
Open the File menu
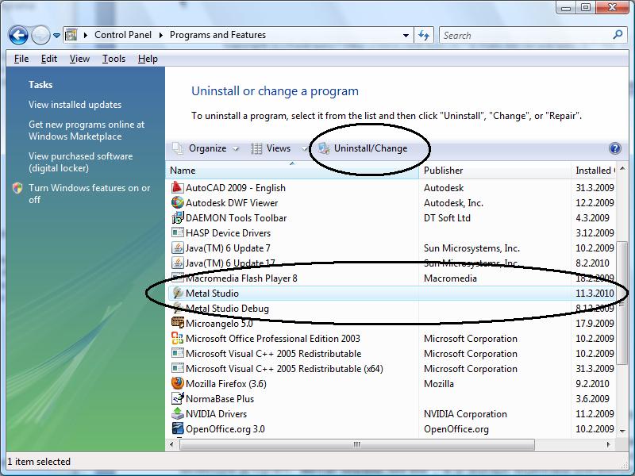[21, 59]
